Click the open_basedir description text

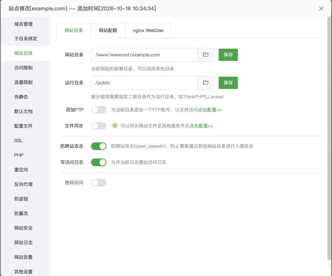point(182,146)
